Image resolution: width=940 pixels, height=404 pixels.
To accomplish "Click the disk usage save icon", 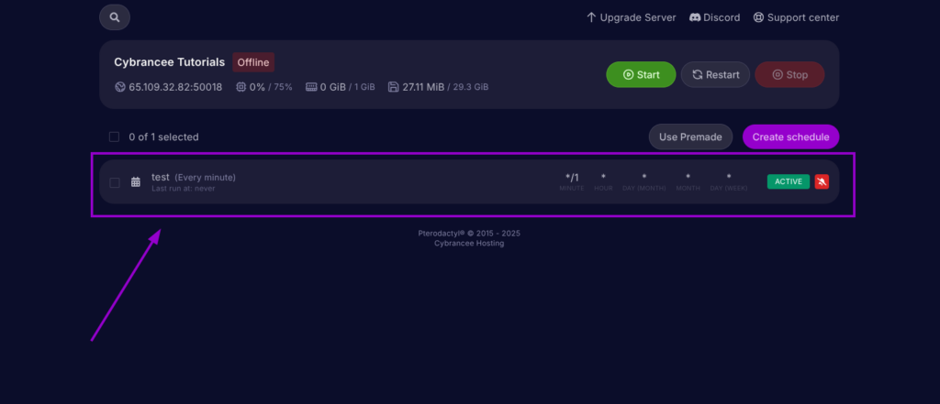I will pyautogui.click(x=394, y=87).
